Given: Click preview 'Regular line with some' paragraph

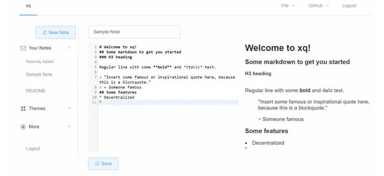Looking at the screenshot, I should pyautogui.click(x=294, y=90).
